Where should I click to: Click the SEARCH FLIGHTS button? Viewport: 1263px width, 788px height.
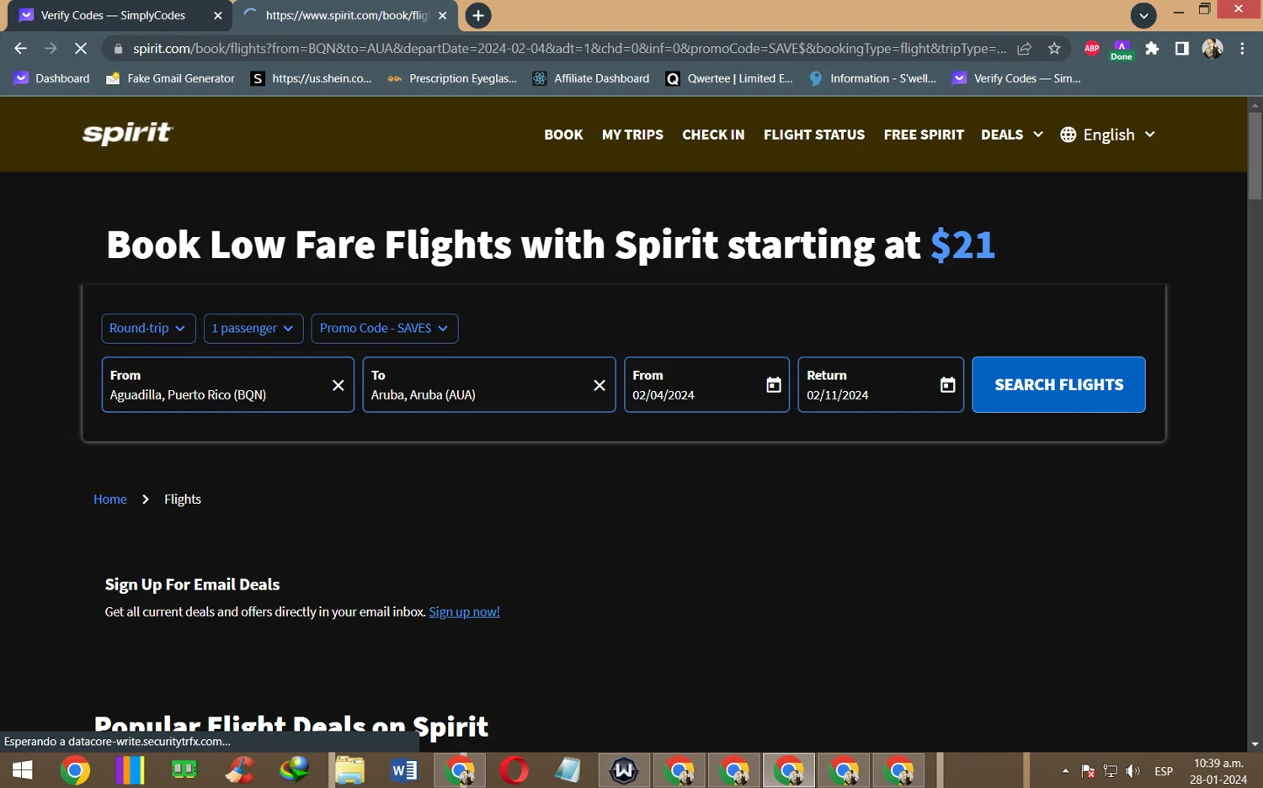point(1058,385)
